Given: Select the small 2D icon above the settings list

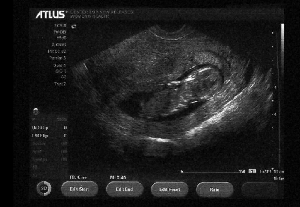Looking at the screenshot, I should point(36,111).
